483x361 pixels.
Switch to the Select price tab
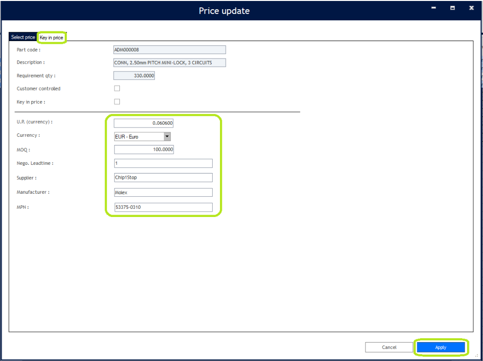23,37
